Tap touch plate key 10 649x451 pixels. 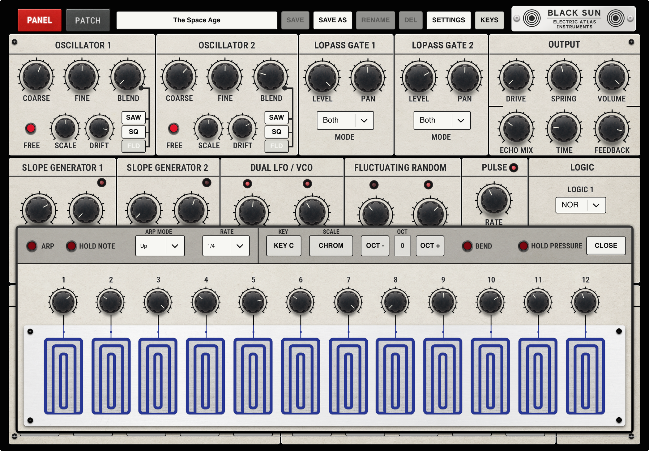tap(491, 376)
